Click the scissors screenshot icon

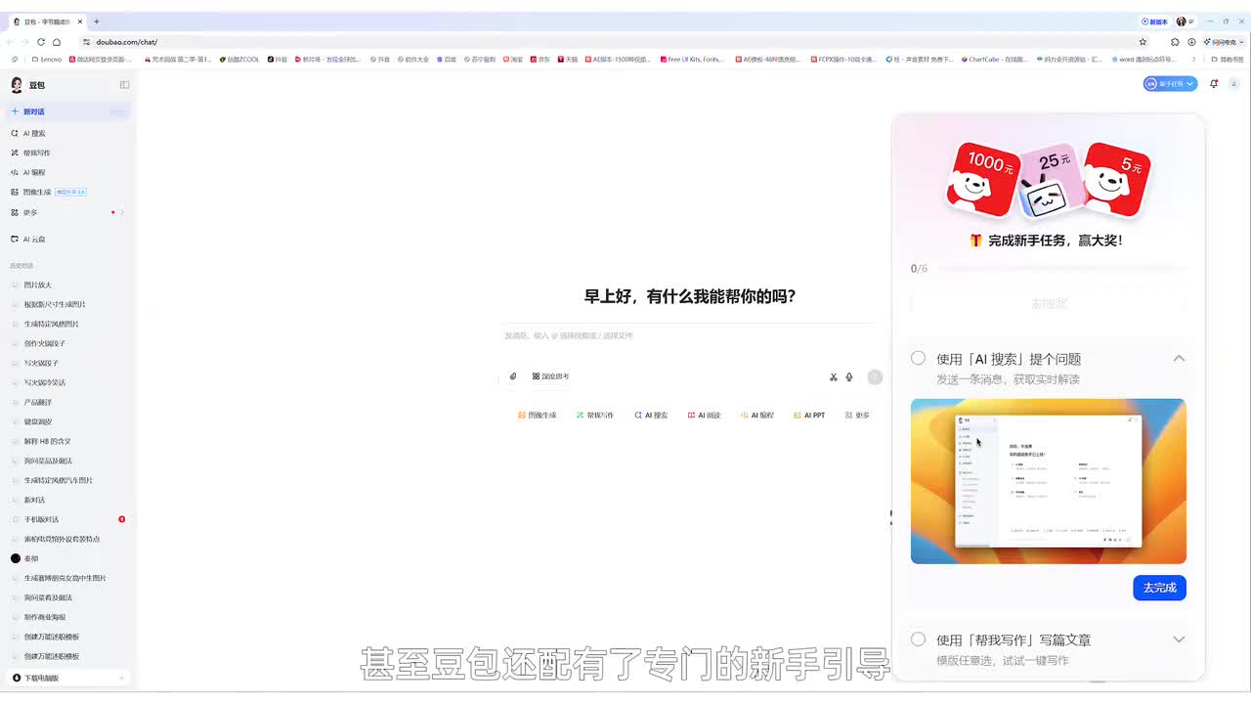pyautogui.click(x=834, y=376)
